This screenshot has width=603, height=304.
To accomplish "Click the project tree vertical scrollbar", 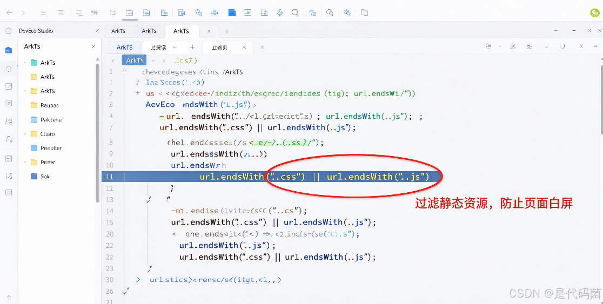I will coord(98,133).
